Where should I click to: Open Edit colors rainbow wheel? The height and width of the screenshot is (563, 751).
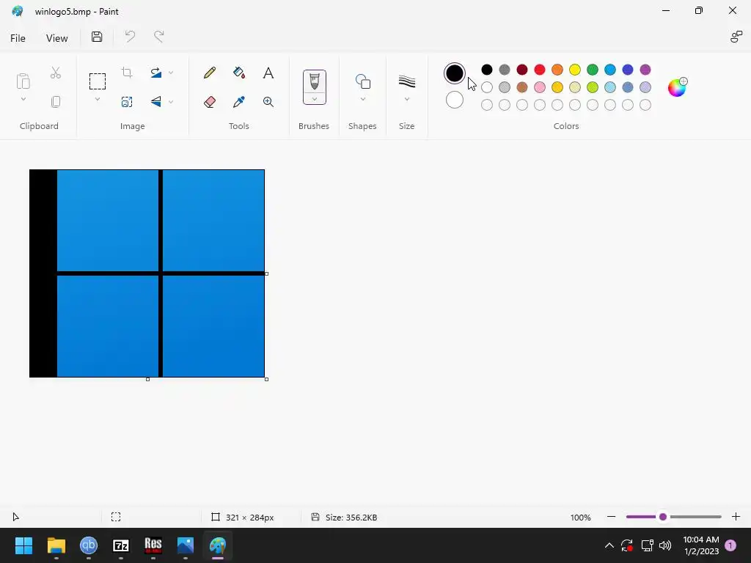pyautogui.click(x=677, y=87)
